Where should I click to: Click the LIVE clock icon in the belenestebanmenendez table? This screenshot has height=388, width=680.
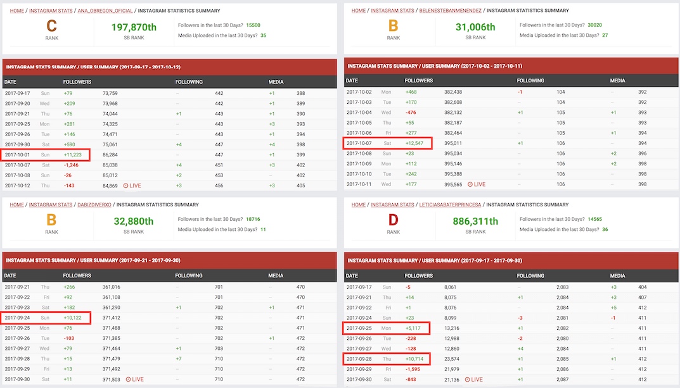click(470, 184)
